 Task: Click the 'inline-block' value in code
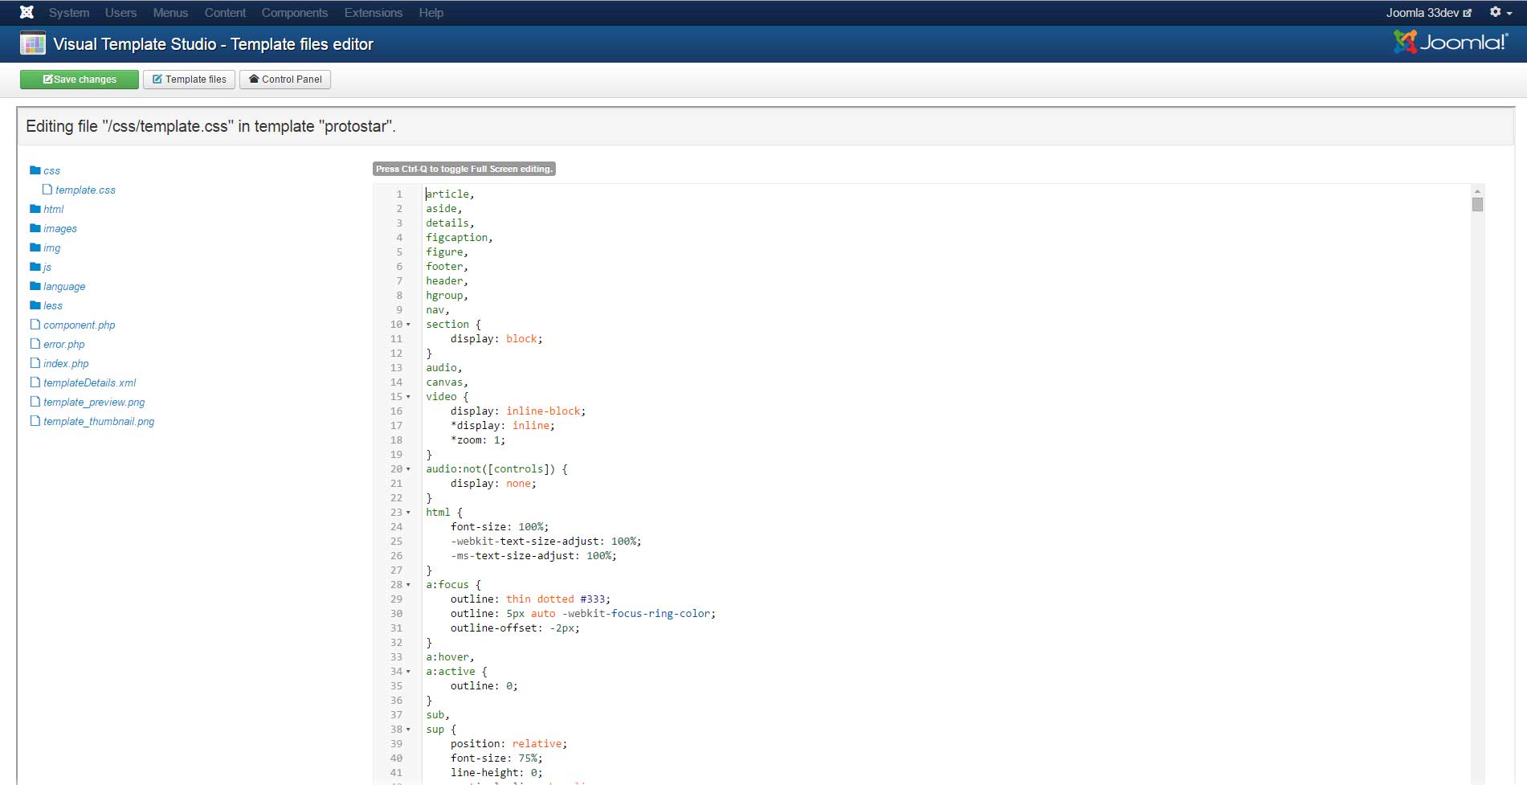[543, 411]
